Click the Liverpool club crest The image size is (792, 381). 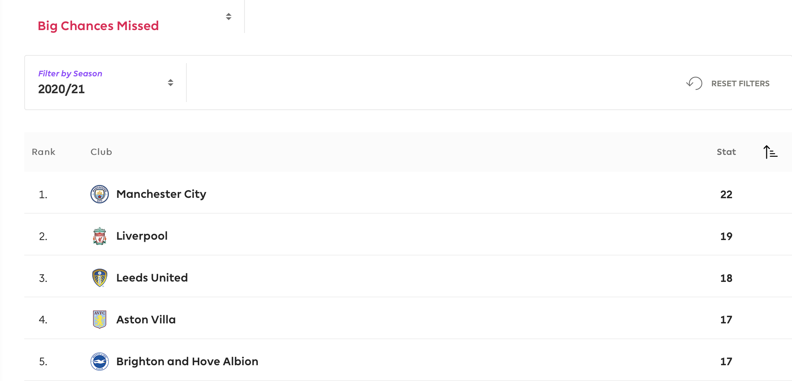[x=99, y=236]
